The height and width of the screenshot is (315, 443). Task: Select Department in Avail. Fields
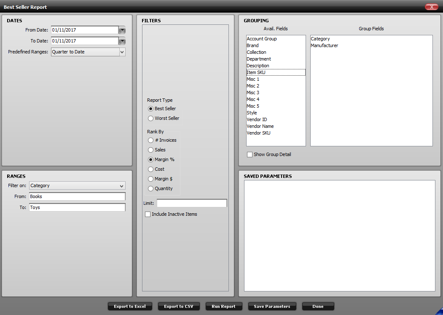tap(276, 59)
